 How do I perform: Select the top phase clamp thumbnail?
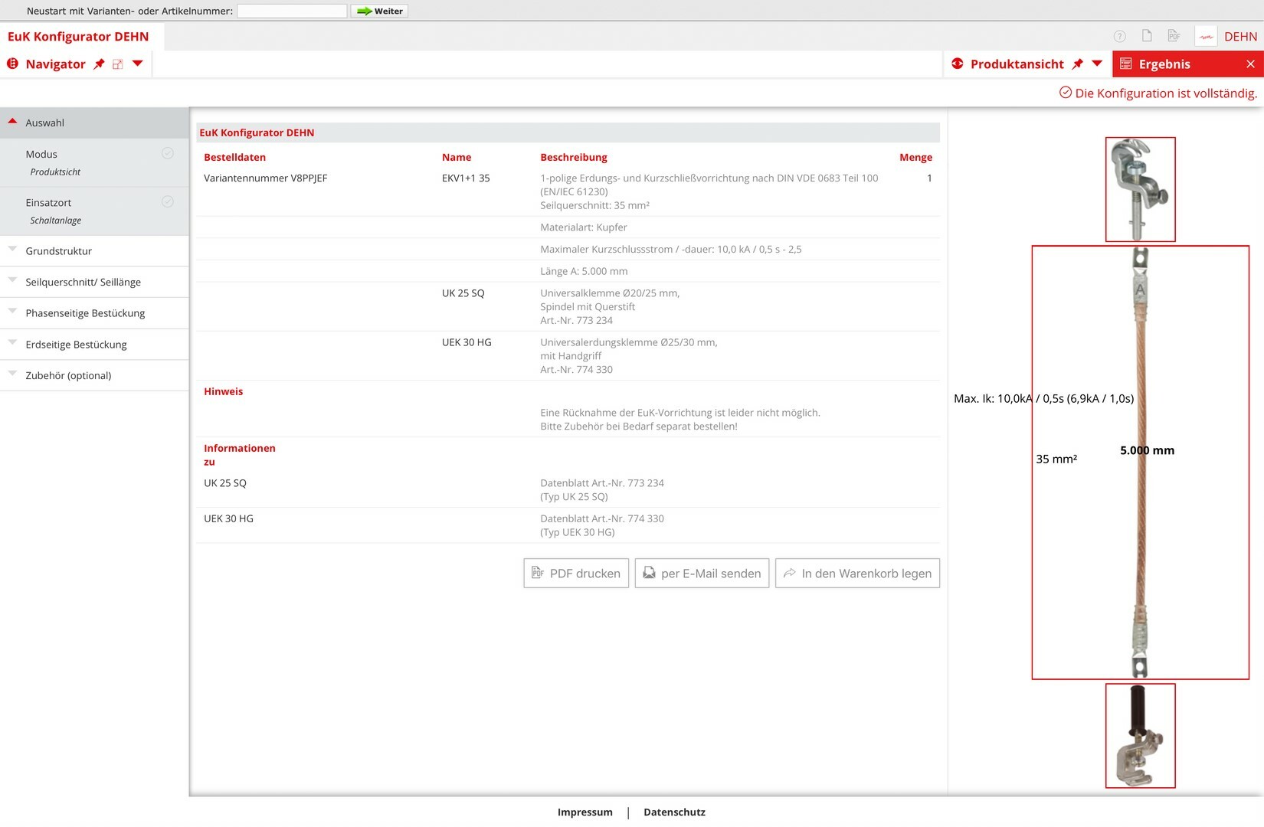[x=1140, y=189]
